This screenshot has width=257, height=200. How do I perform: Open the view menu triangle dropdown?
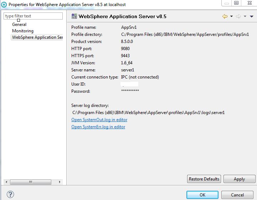pyautogui.click(x=252, y=16)
